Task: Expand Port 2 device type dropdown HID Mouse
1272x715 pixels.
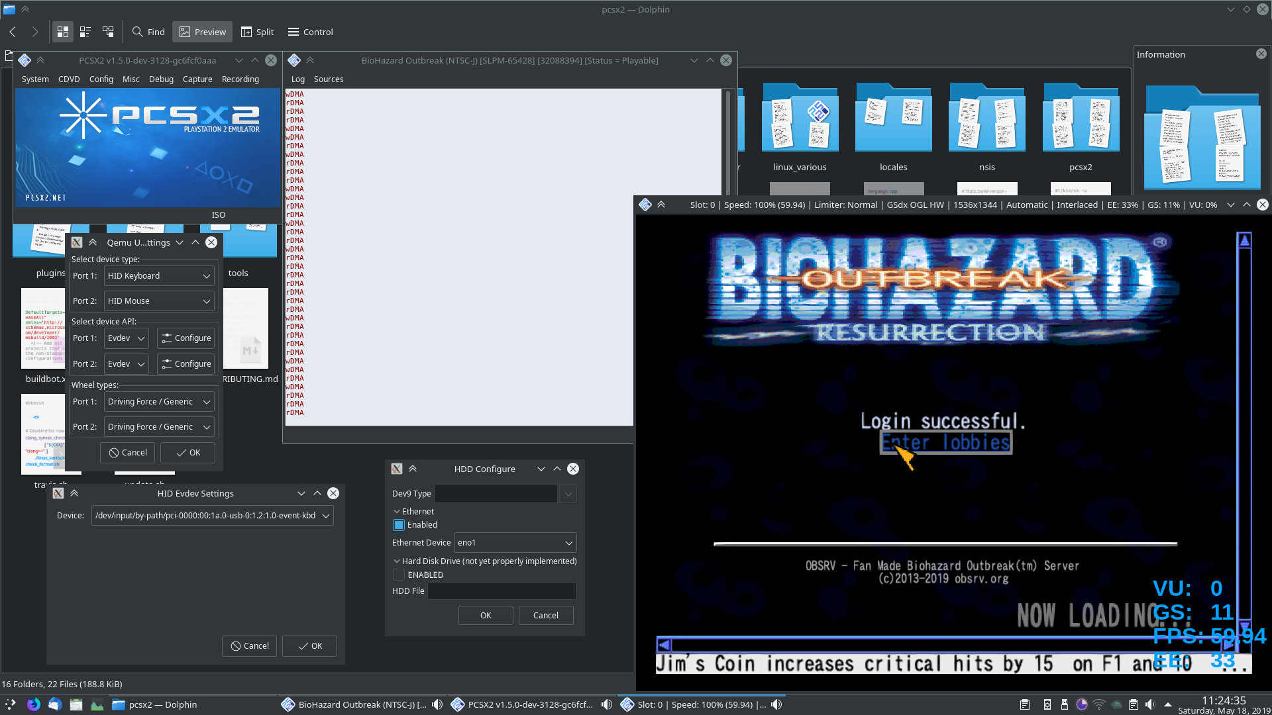Action: coord(159,301)
